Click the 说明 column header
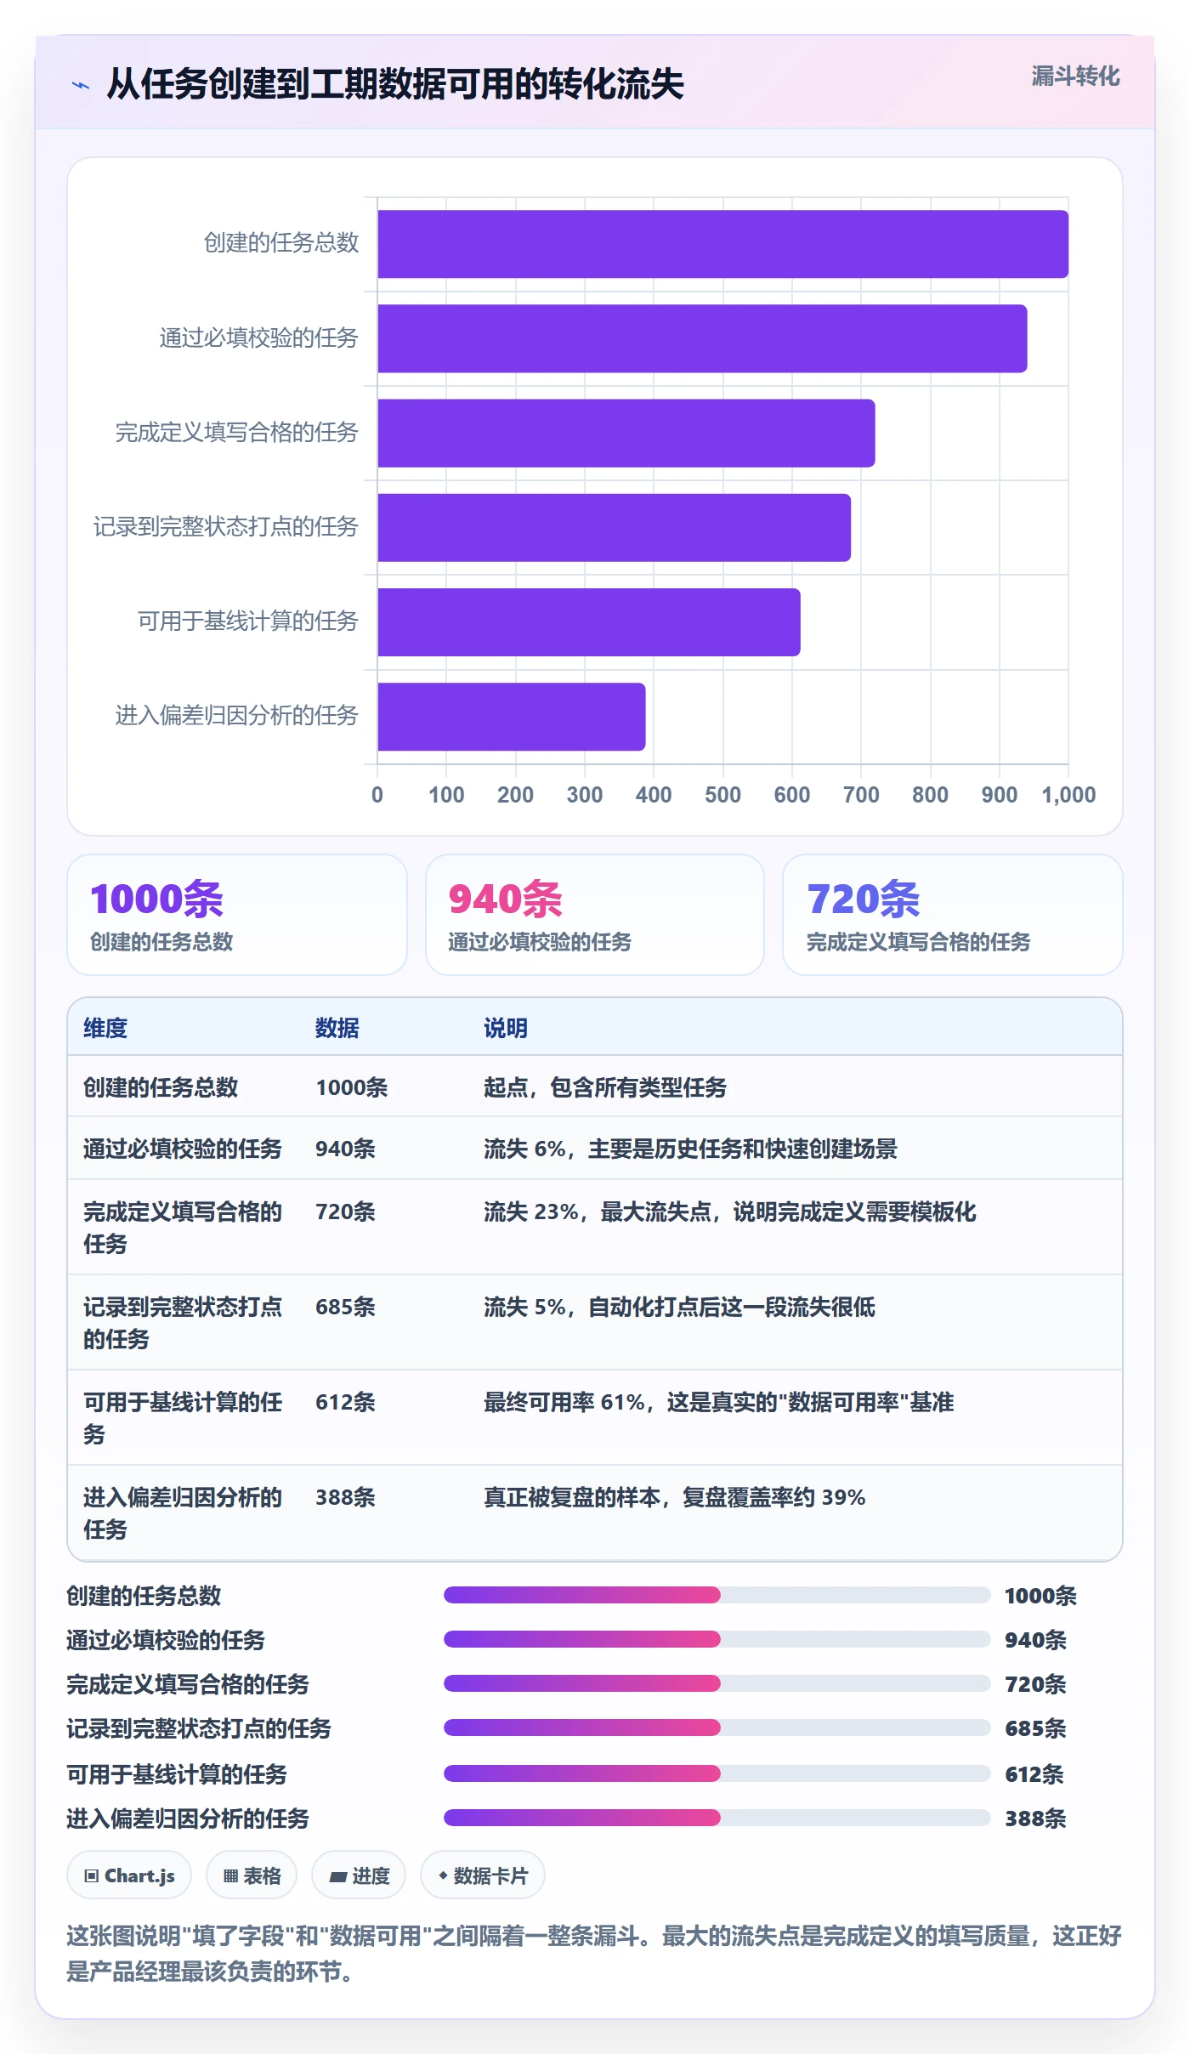This screenshot has height=2054, width=1190. coord(506,1028)
